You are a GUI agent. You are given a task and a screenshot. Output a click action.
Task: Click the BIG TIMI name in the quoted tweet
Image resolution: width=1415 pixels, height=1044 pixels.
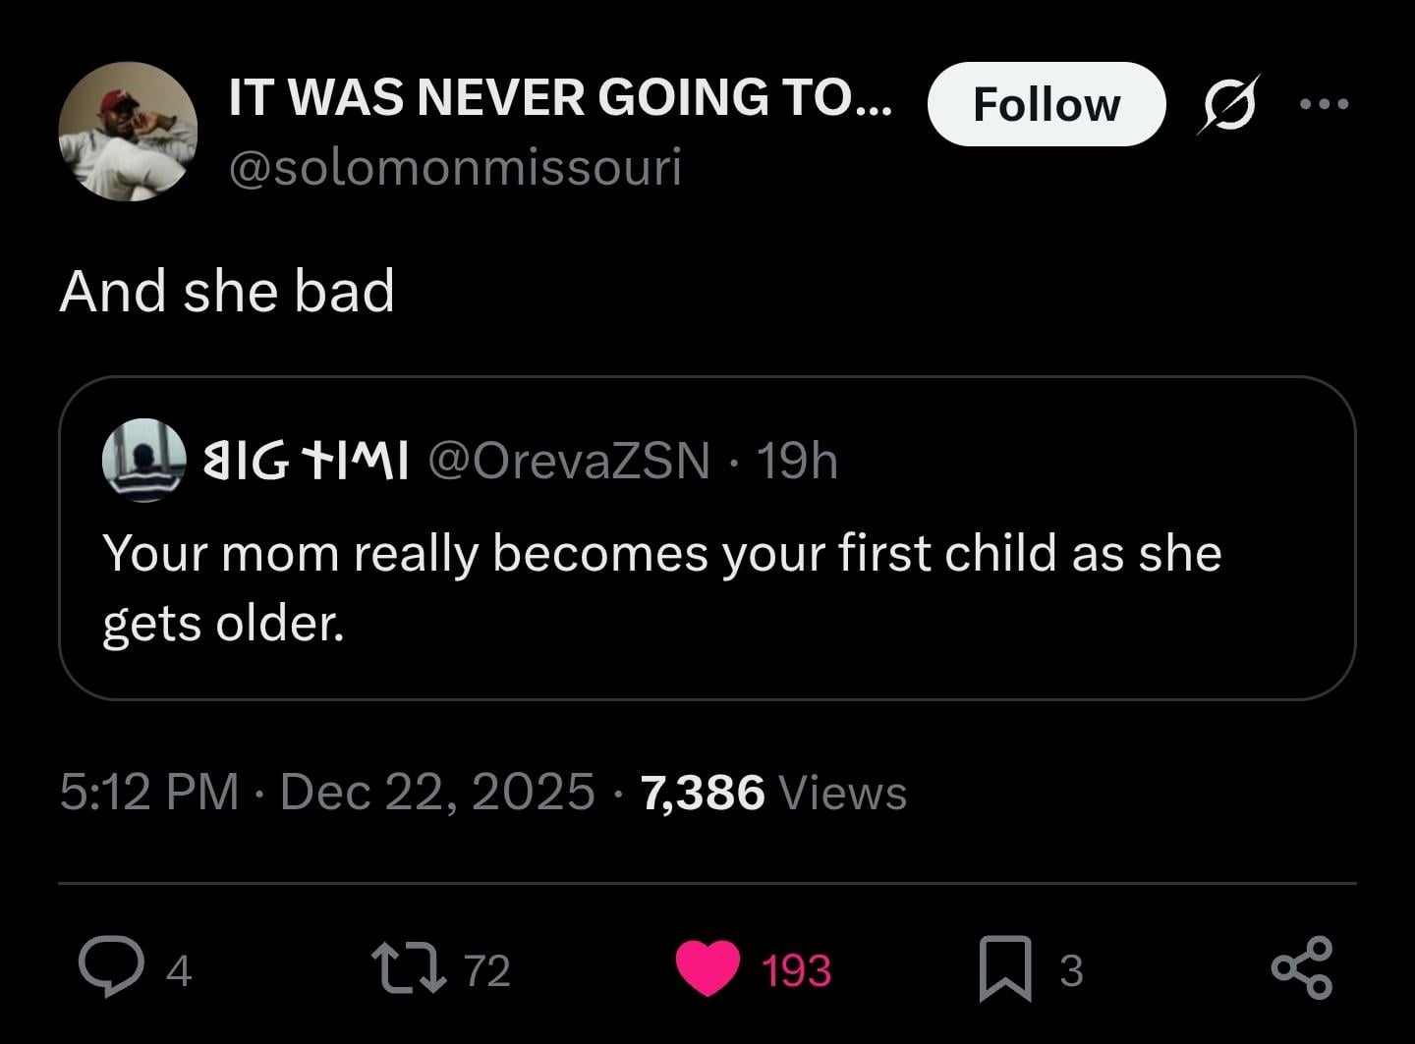(x=305, y=460)
